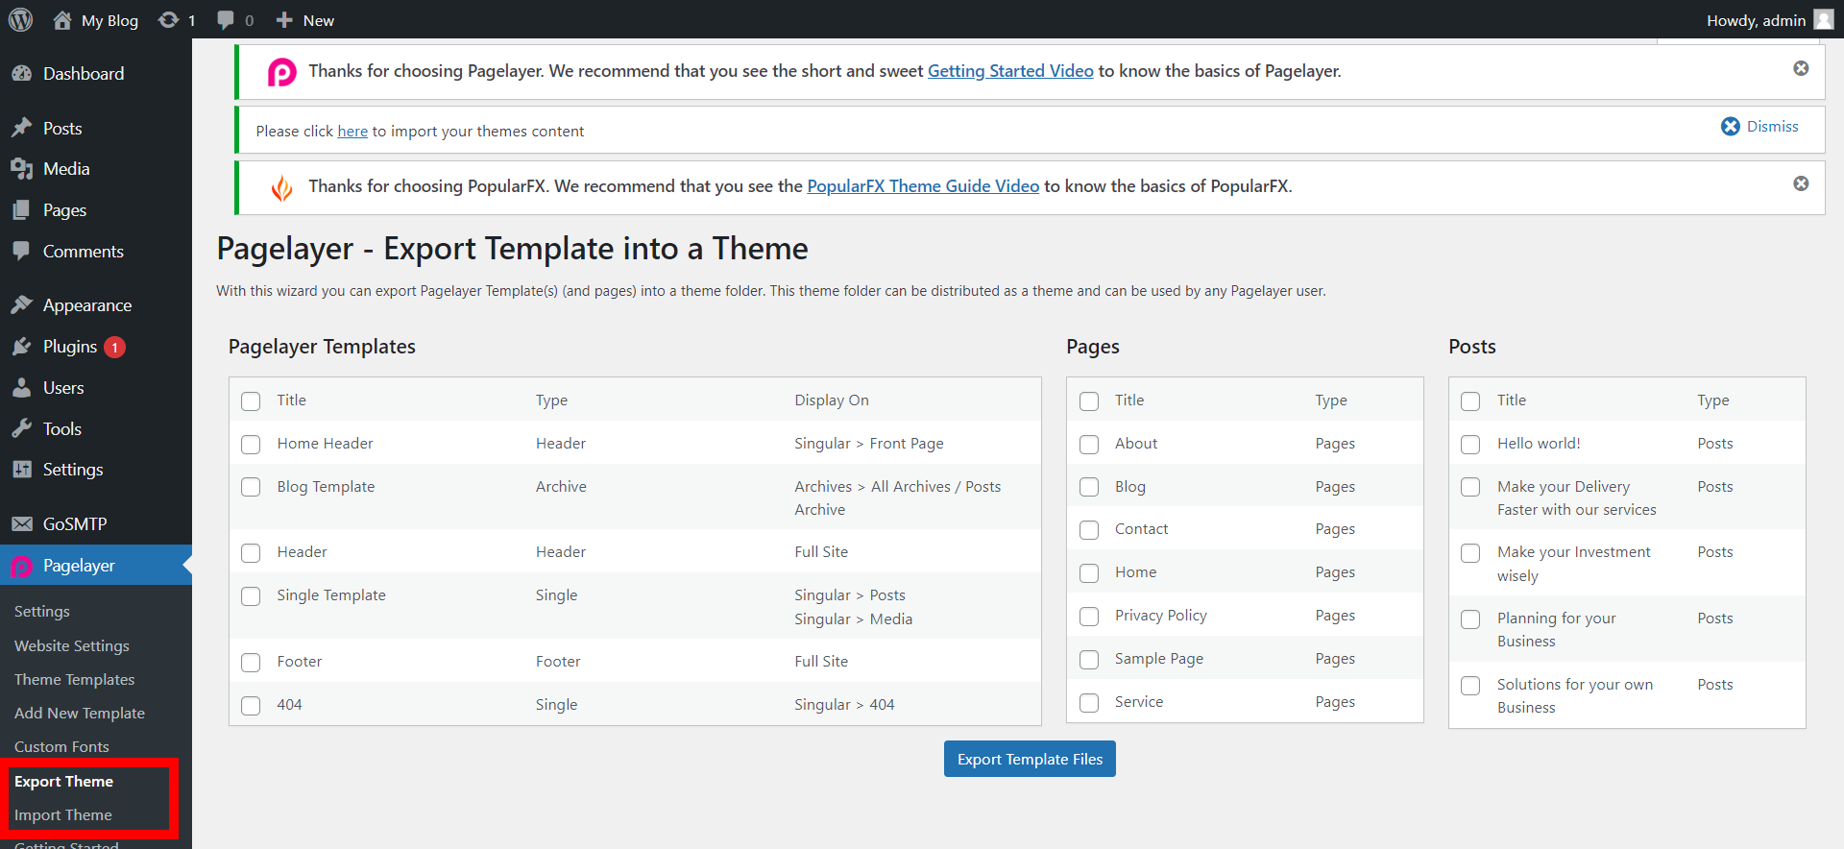The height and width of the screenshot is (849, 1844).
Task: Click the Blog page title text
Action: [1130, 487]
